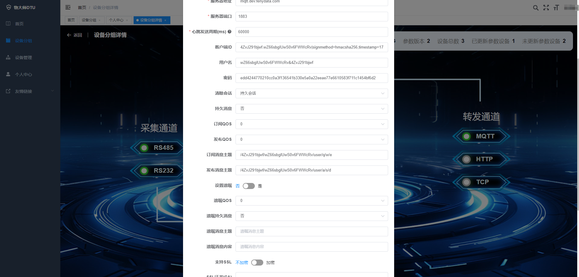
Task: Click the 返回 back button
Action: coord(74,35)
